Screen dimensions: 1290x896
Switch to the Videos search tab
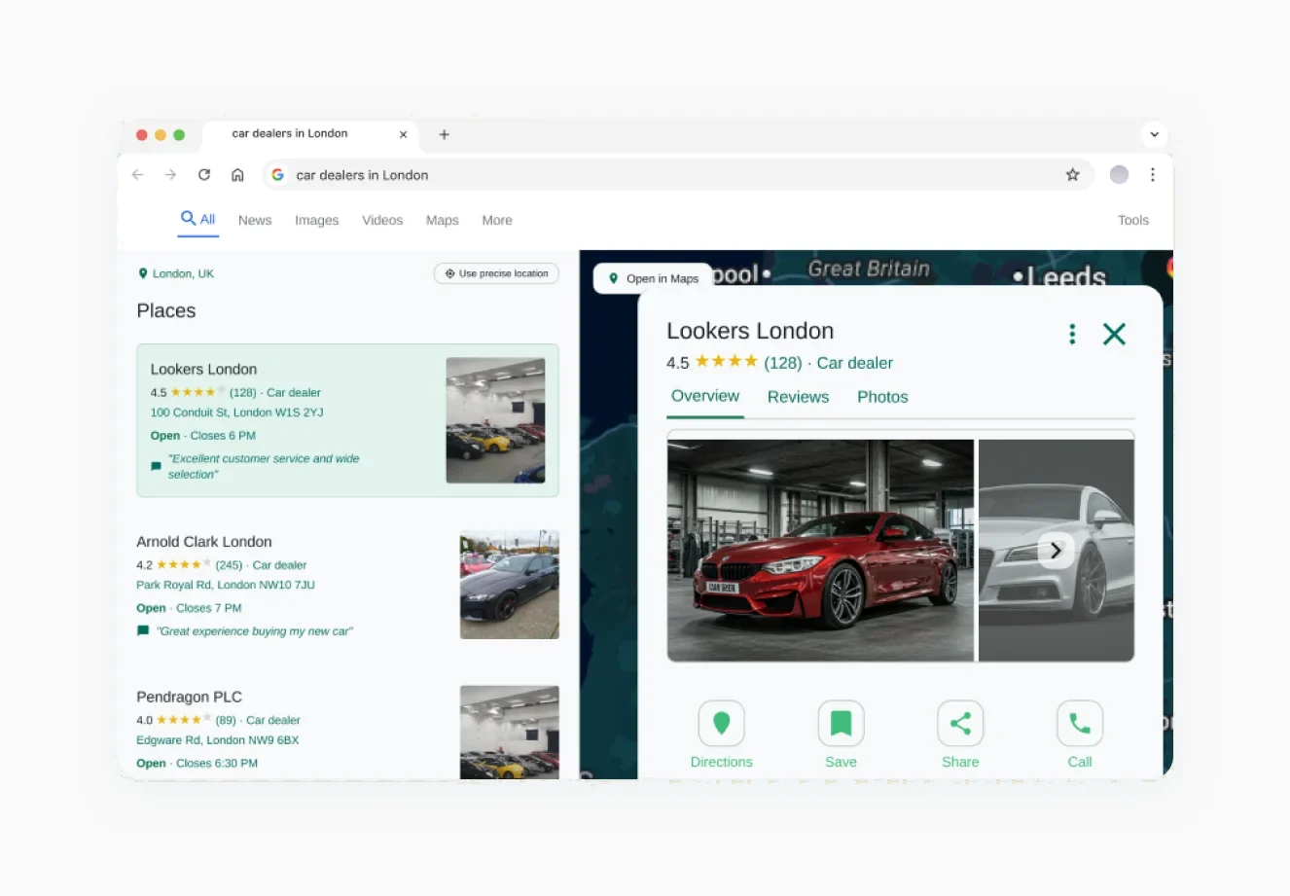(x=382, y=221)
